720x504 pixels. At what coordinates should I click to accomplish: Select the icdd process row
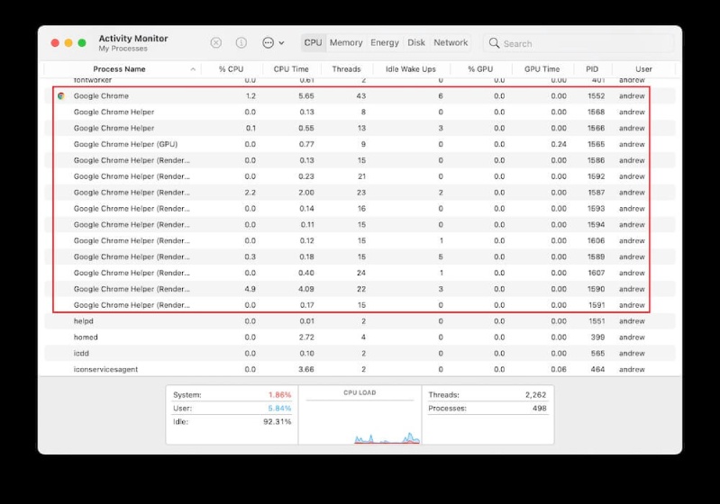(x=360, y=353)
